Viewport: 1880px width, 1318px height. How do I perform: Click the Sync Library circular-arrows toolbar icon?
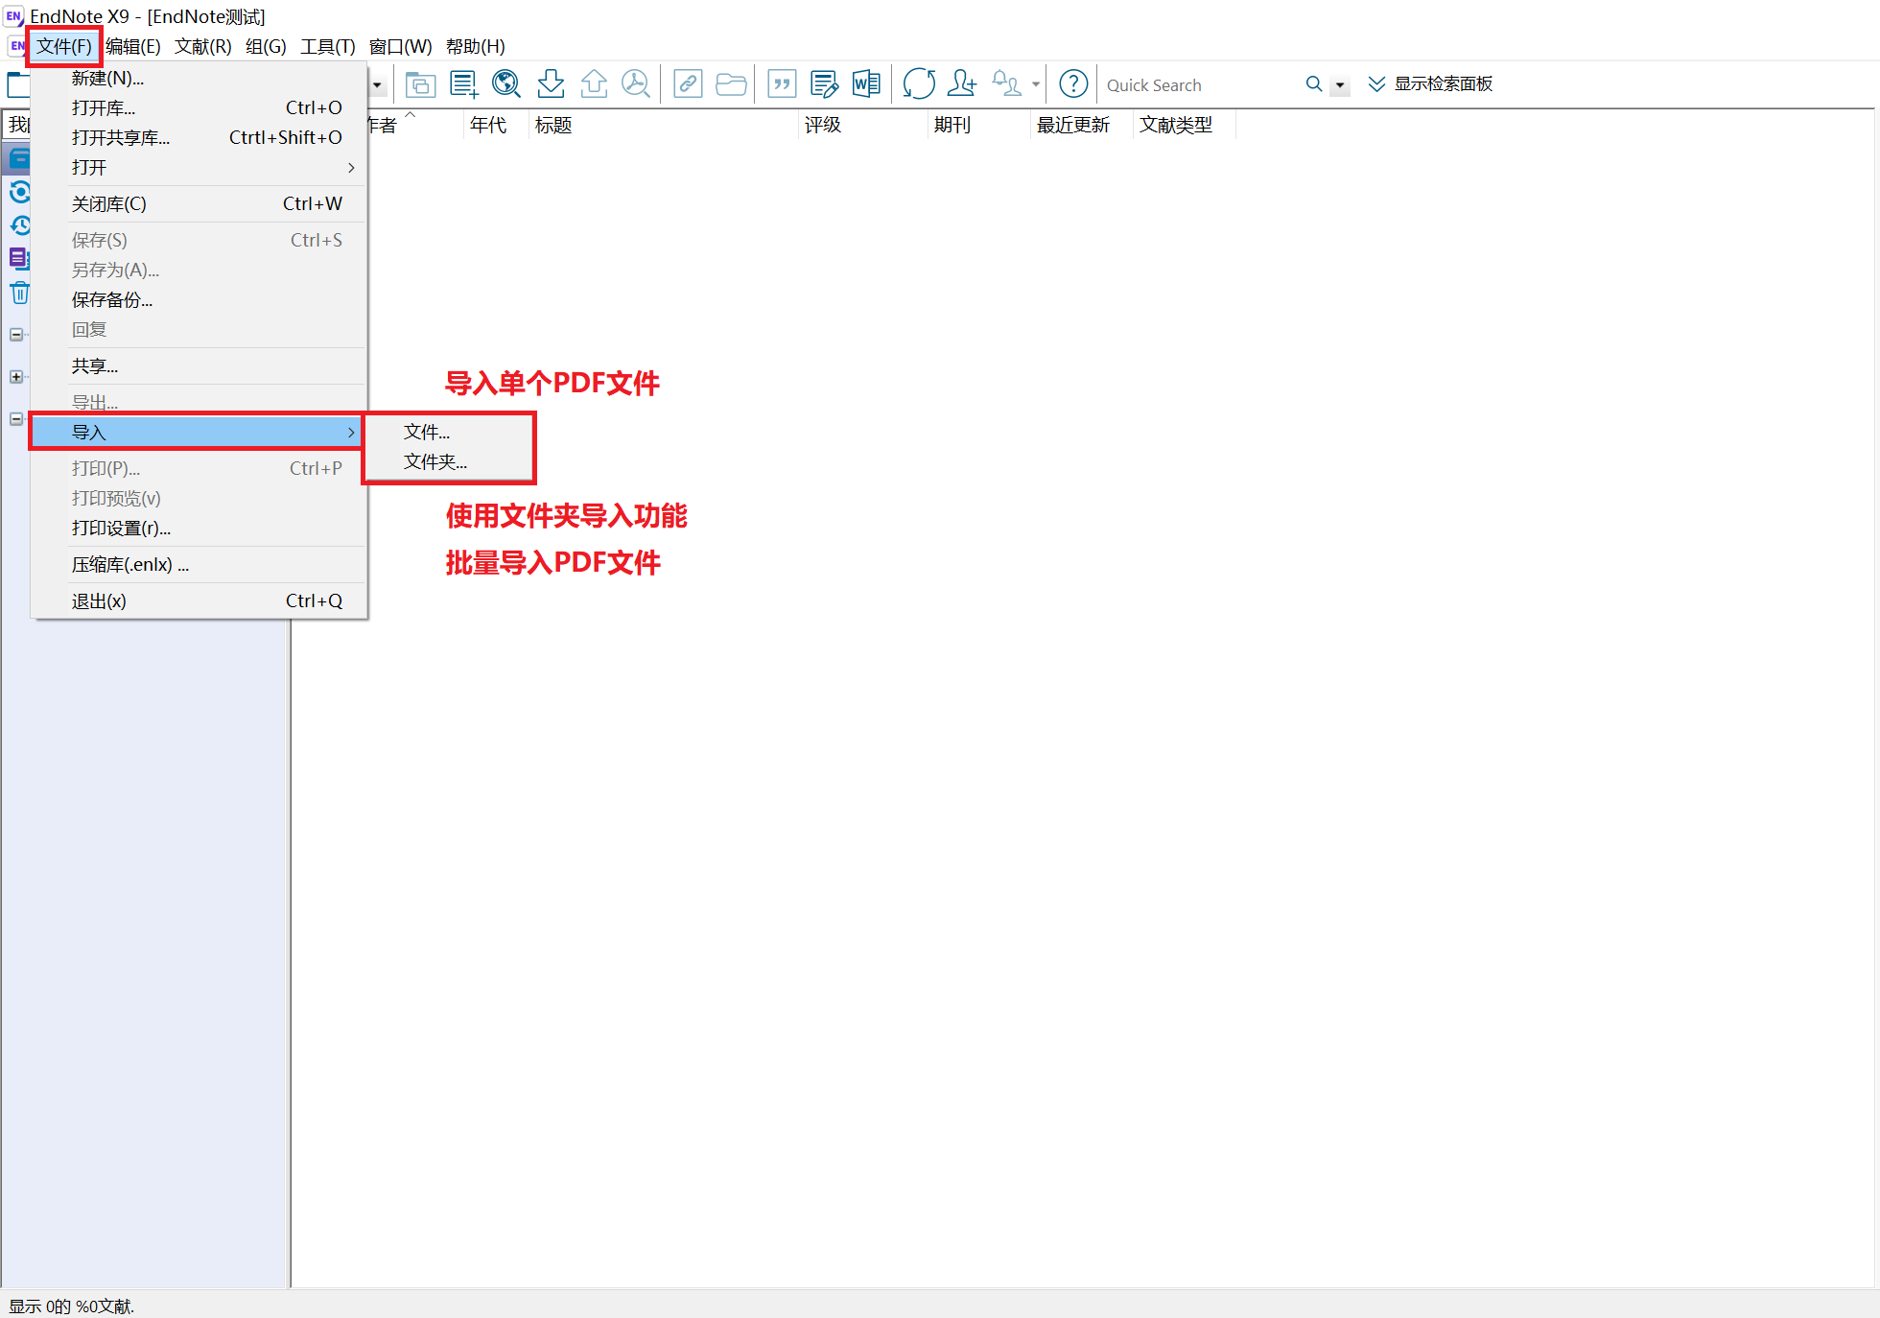919,84
